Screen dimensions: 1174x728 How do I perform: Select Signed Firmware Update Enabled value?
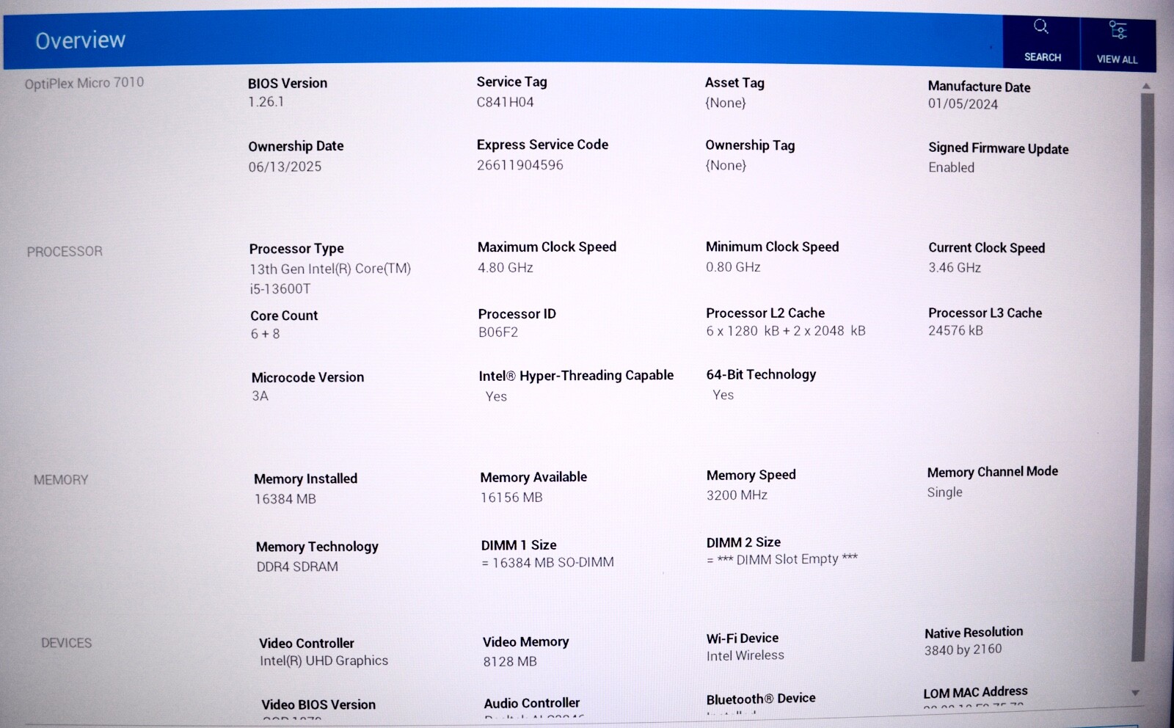952,167
